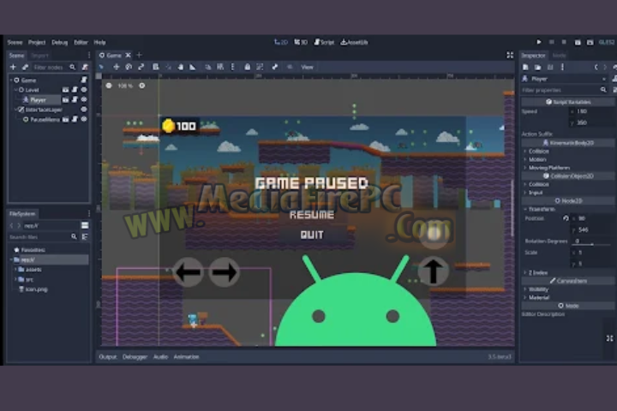The height and width of the screenshot is (411, 617).
Task: Expand Visibility section under CanvasItem
Action: (x=525, y=289)
